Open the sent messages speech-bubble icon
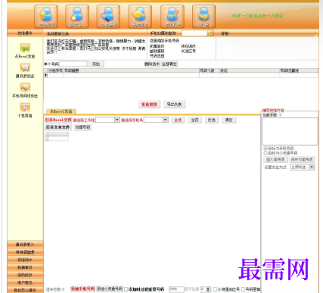The height and width of the screenshot is (293, 323). [x=140, y=17]
